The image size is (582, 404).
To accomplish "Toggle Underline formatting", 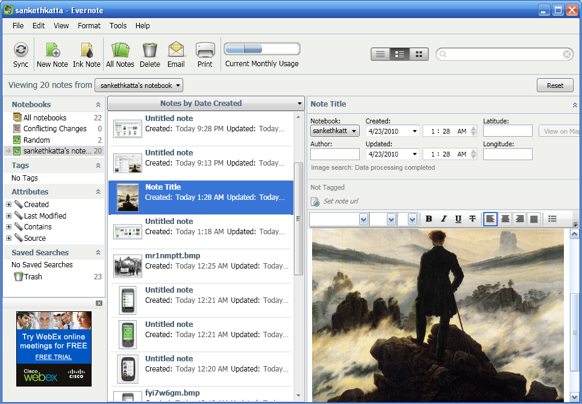I will (x=458, y=219).
